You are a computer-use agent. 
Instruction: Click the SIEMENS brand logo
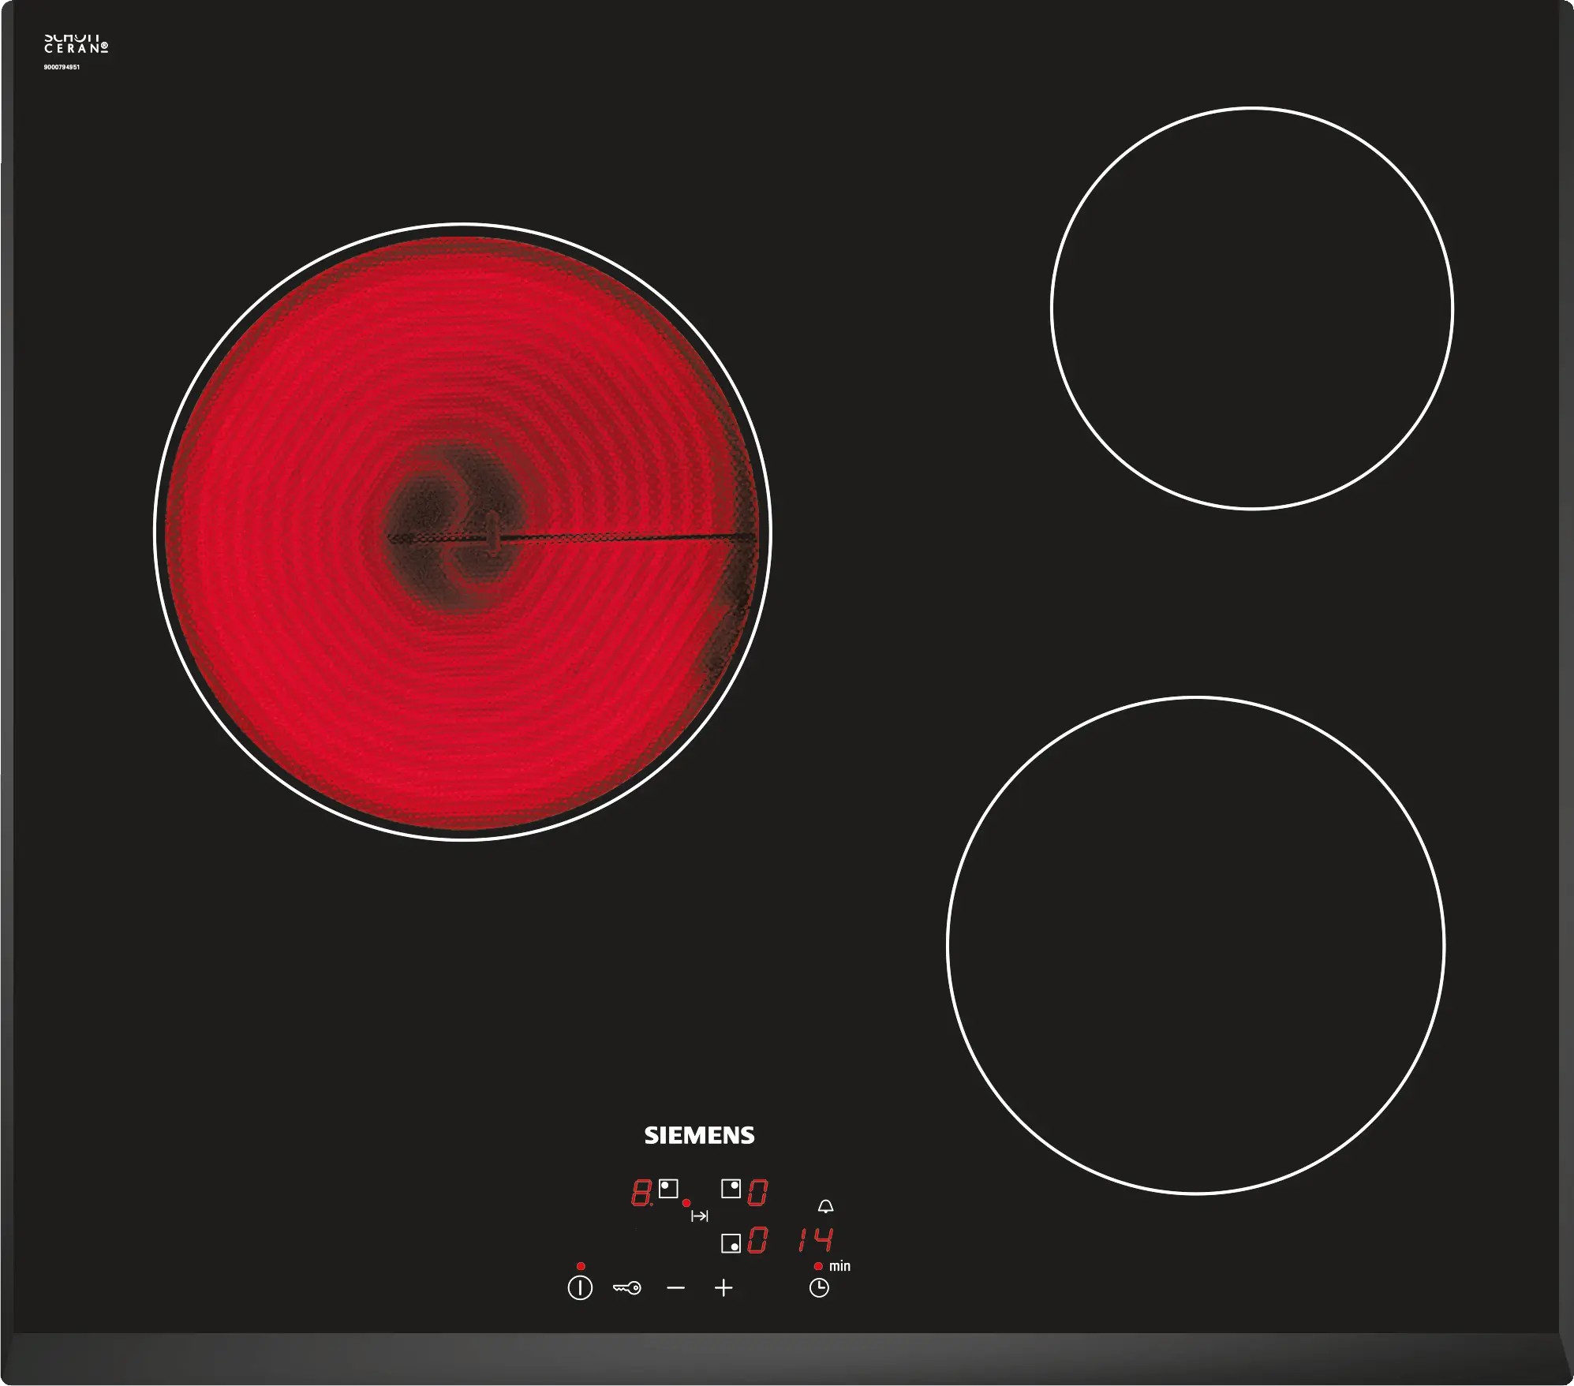click(699, 1135)
